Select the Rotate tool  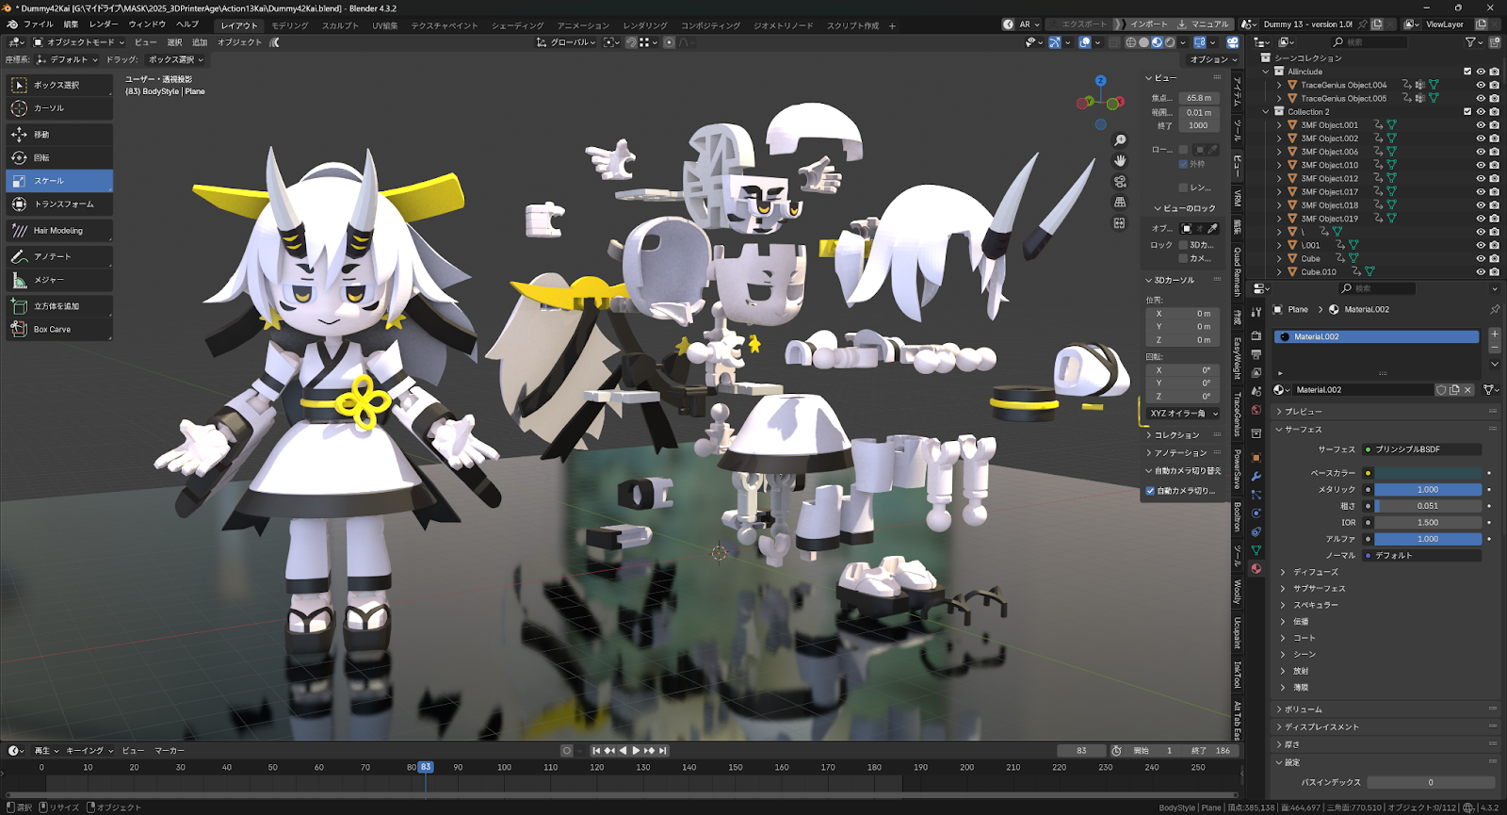[x=58, y=157]
